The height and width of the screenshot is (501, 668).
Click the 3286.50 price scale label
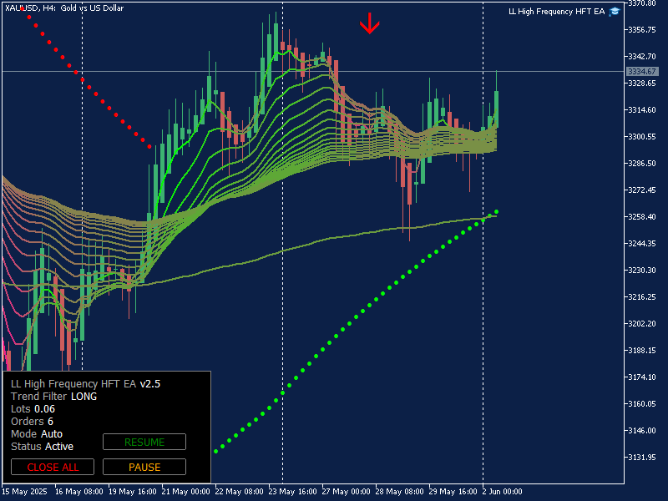(642, 163)
